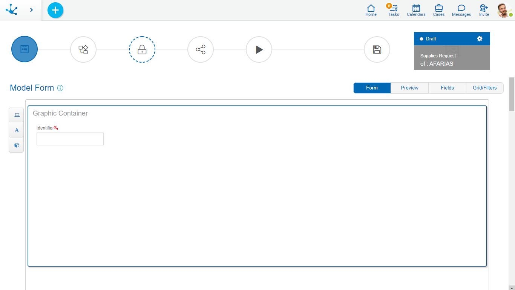Click the blue plus create button
Screen dimensions: 515x290
pyautogui.click(x=55, y=10)
